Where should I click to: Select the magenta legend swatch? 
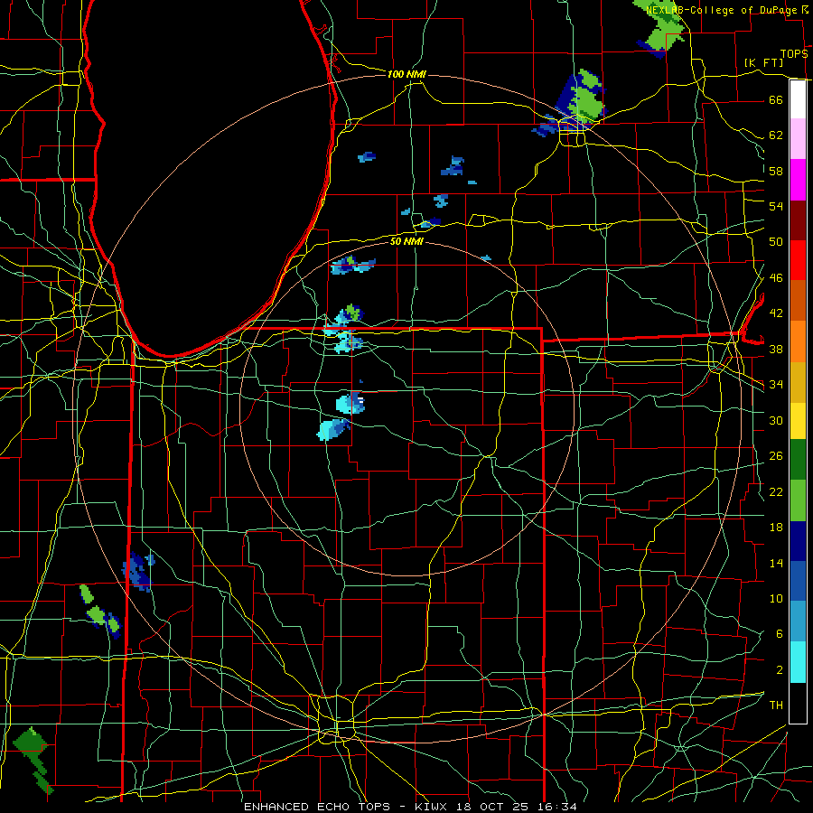[x=798, y=180]
